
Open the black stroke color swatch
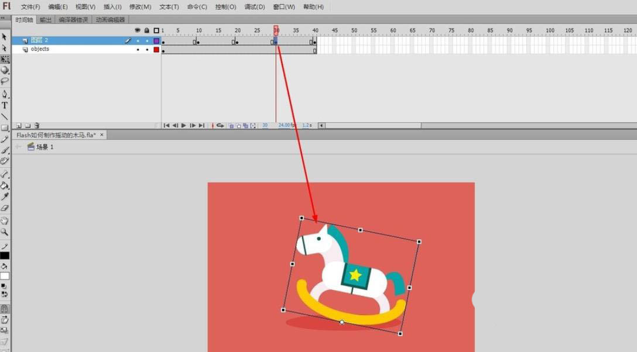[x=5, y=256]
